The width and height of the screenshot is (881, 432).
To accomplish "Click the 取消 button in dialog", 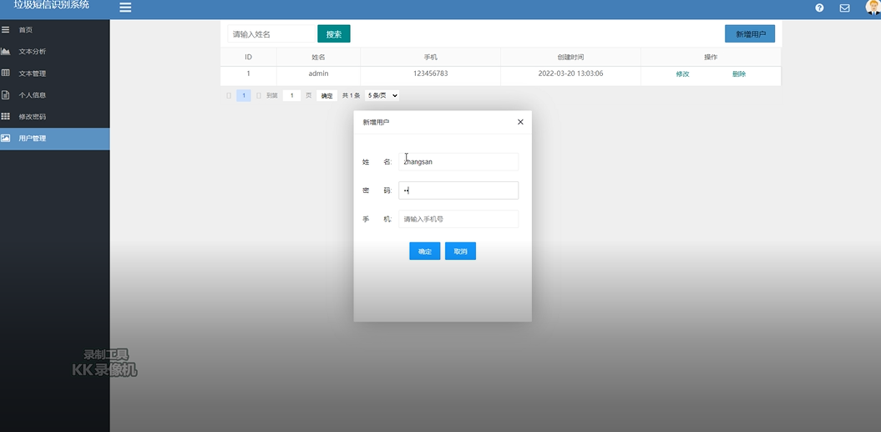I will (460, 251).
